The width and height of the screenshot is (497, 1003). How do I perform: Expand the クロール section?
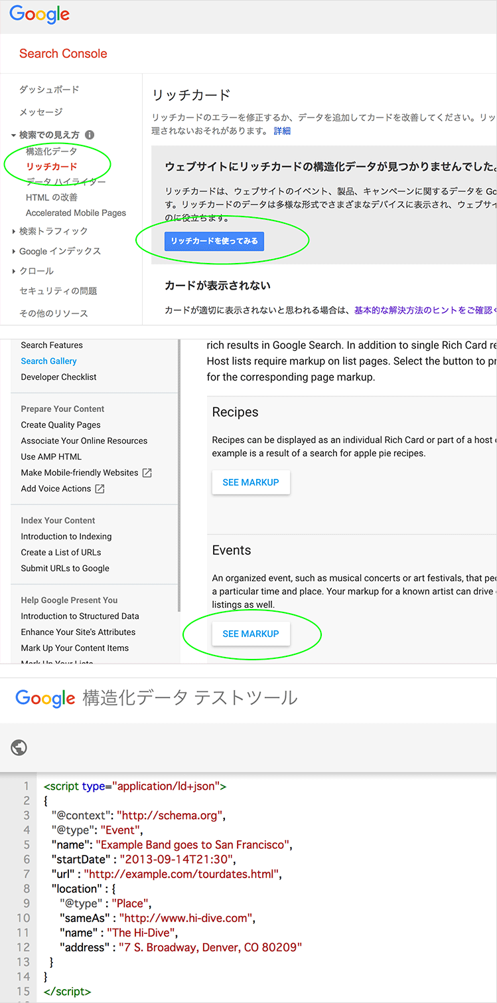pos(15,272)
